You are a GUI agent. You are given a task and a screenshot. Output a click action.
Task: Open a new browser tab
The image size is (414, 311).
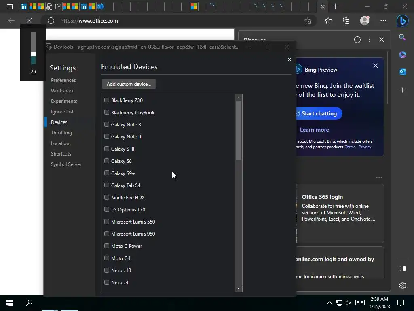(335, 6)
